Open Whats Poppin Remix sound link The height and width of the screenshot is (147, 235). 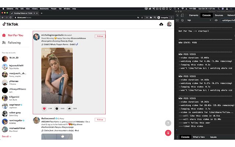(x=60, y=44)
